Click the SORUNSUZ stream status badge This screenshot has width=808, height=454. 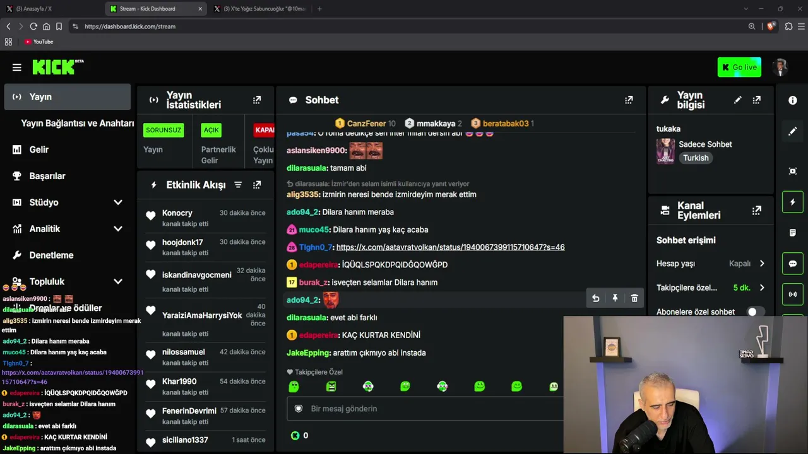pyautogui.click(x=163, y=130)
